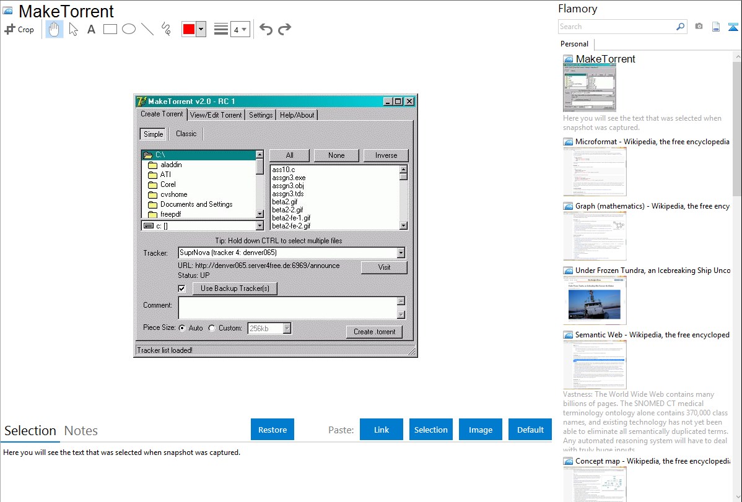Select the Auto piece size radio

point(182,328)
